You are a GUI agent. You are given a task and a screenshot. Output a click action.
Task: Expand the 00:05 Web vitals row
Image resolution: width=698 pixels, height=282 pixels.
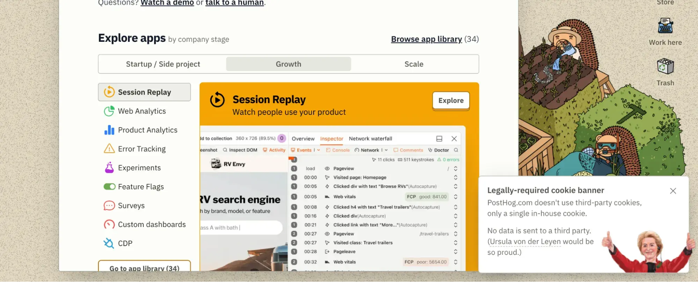(456, 197)
